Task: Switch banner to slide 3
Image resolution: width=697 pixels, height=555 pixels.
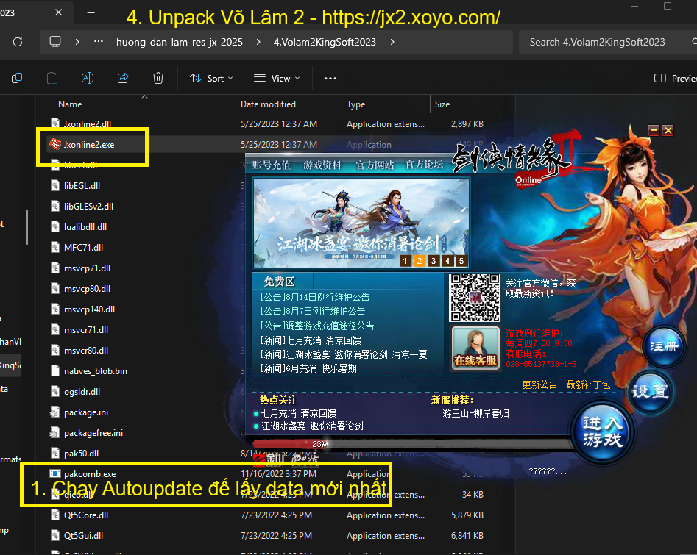Action: pos(434,261)
